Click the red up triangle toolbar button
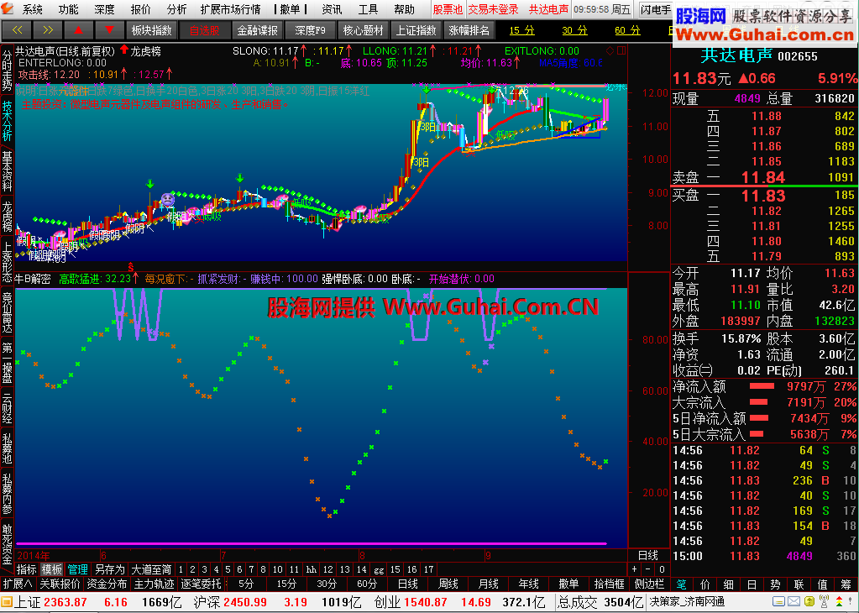The image size is (859, 613). click(x=78, y=30)
